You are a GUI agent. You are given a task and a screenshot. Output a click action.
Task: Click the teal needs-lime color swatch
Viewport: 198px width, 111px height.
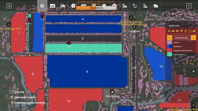170,55
